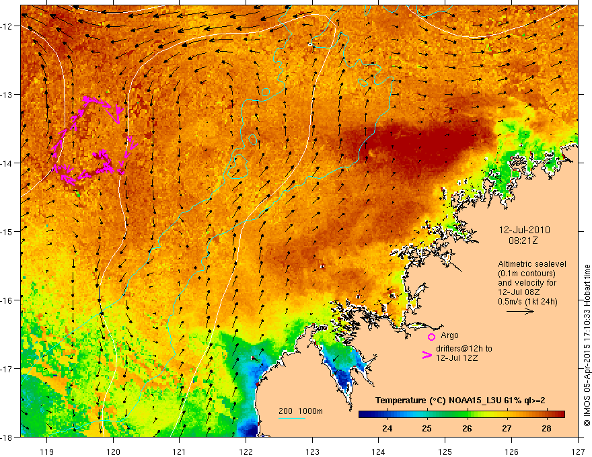Click the date text 12-Jul-2010
The width and height of the screenshot is (592, 457).
click(525, 230)
